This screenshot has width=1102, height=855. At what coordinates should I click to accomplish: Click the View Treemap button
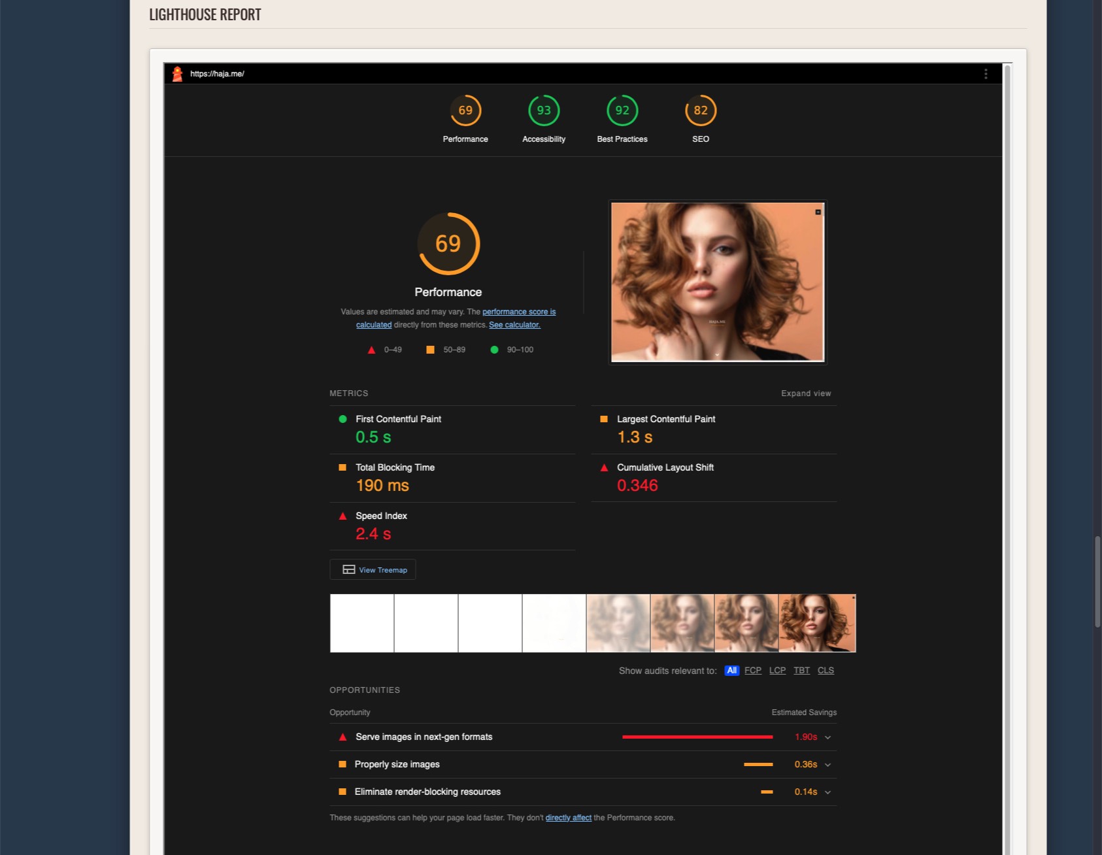(373, 570)
